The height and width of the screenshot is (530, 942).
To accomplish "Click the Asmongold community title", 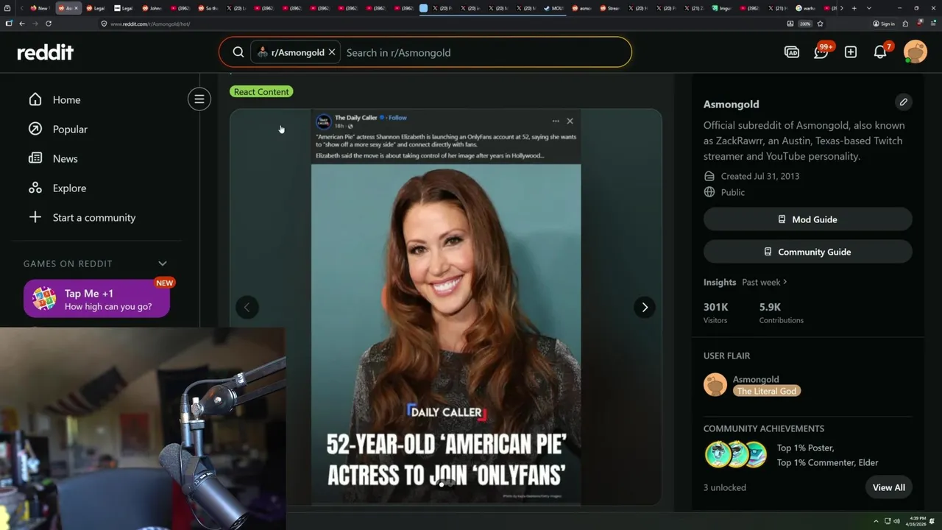I will coord(731,104).
